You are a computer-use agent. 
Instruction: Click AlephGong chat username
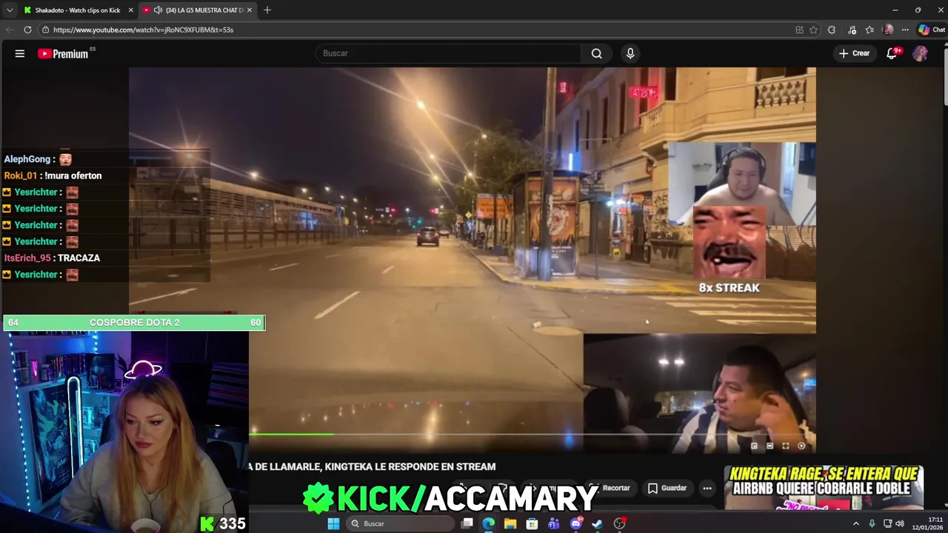tap(27, 159)
